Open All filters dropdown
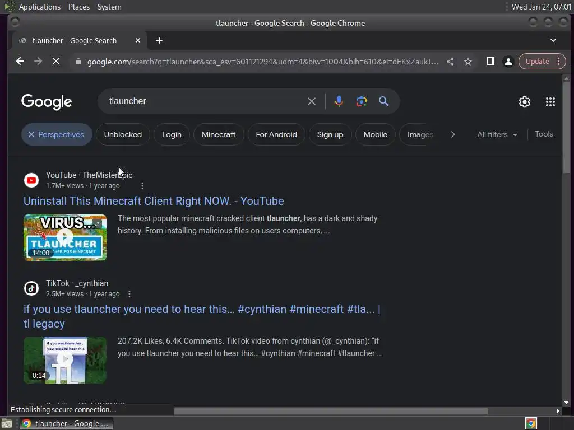This screenshot has width=574, height=430. [x=497, y=134]
